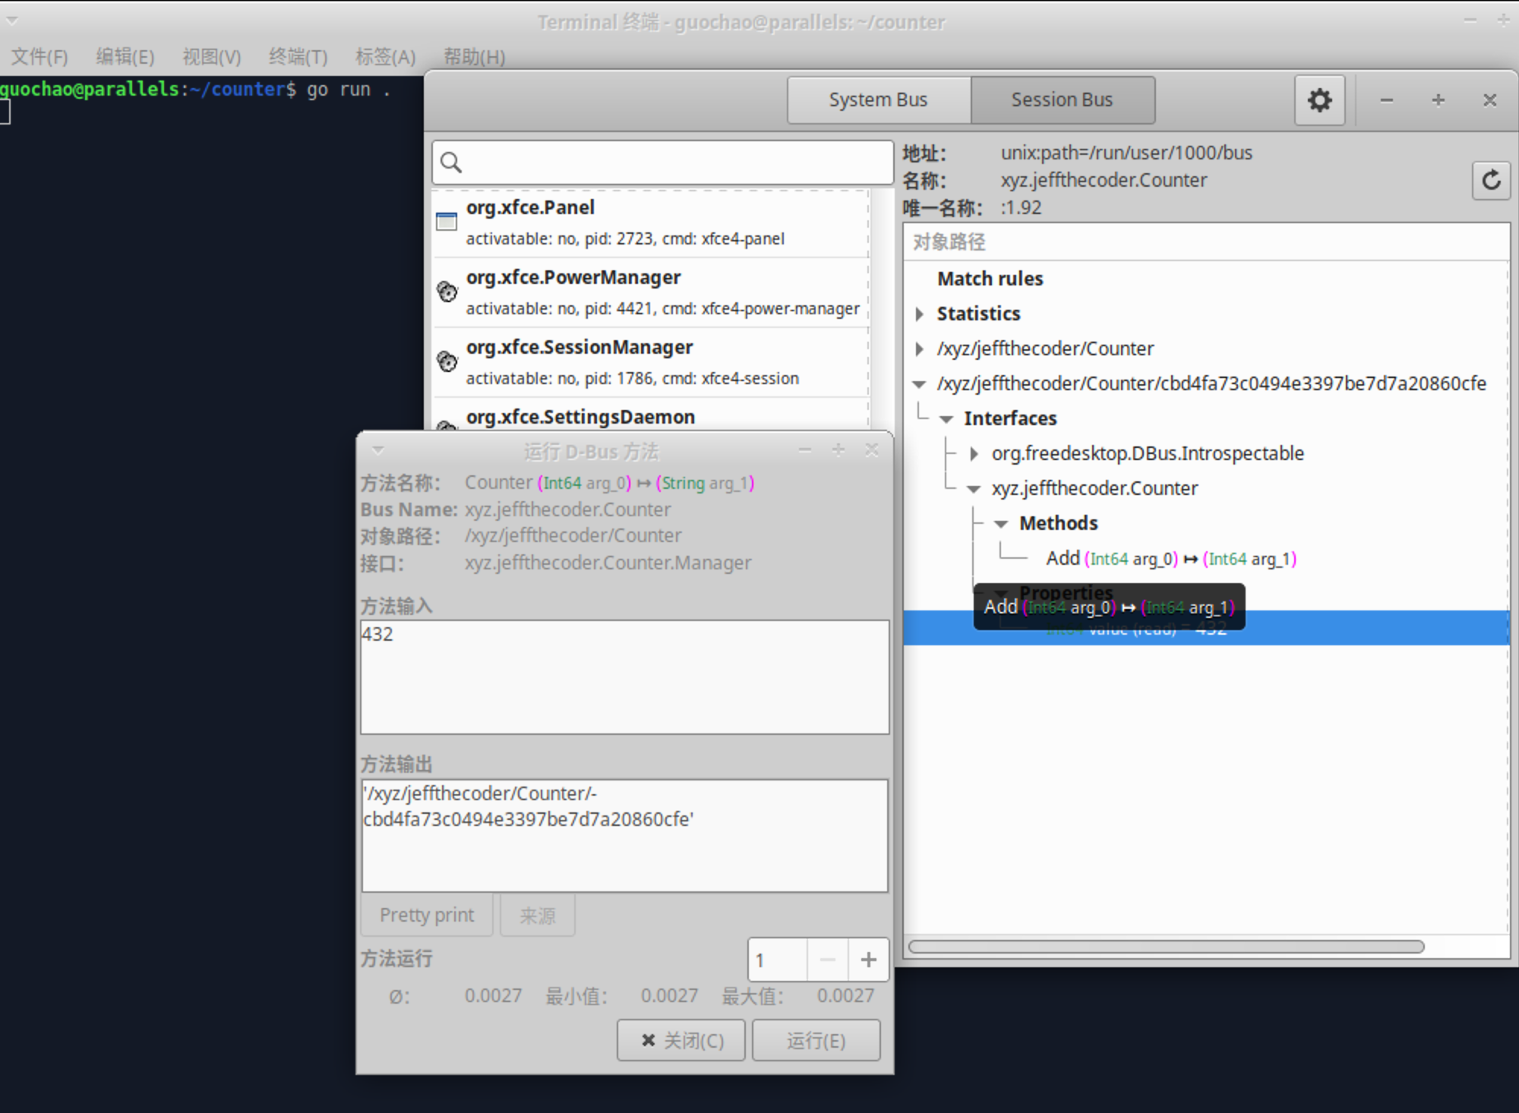1519x1113 pixels.
Task: Open the 编辑(E) menu in the terminal
Action: coord(125,57)
